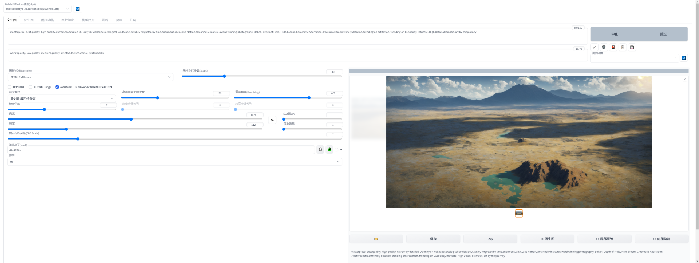This screenshot has width=699, height=263.
Task: Open the output folder with the folder icon
Action: (376, 239)
